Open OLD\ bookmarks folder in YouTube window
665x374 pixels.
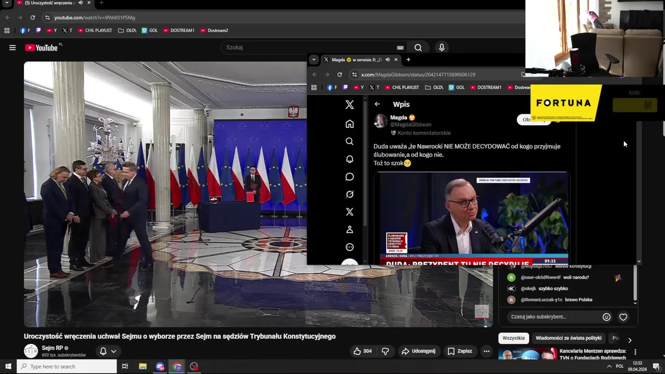127,31
